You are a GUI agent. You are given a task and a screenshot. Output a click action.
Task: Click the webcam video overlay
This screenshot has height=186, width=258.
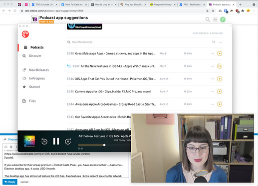(192, 148)
